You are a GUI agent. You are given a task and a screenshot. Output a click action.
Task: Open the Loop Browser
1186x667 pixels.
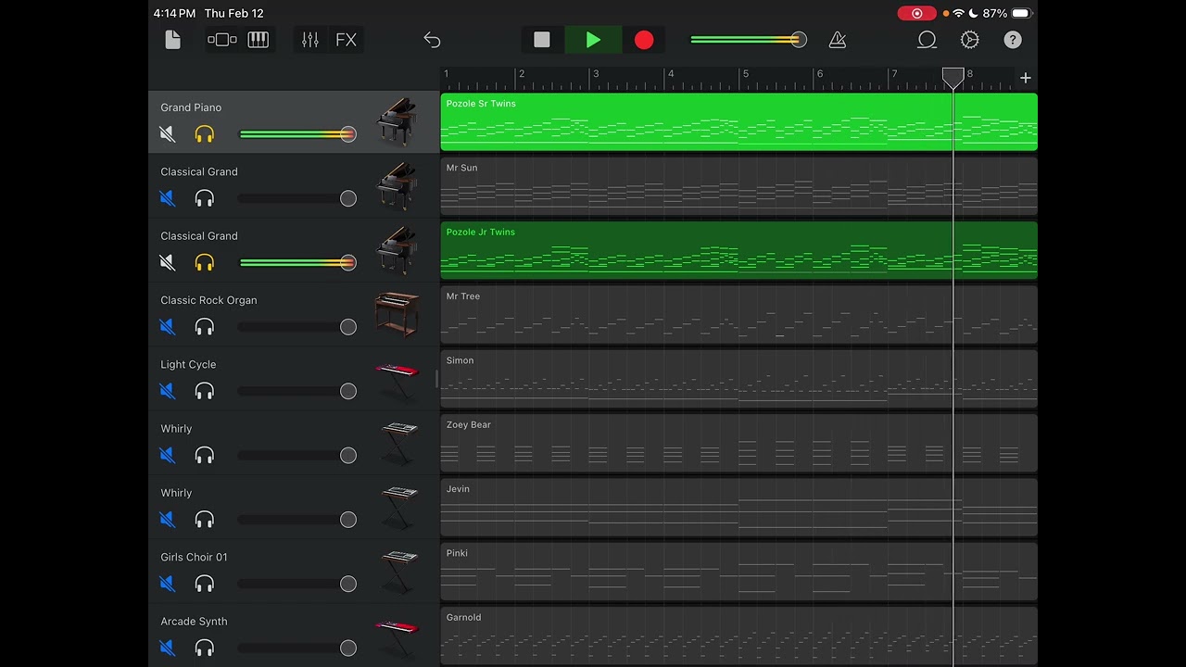927,40
